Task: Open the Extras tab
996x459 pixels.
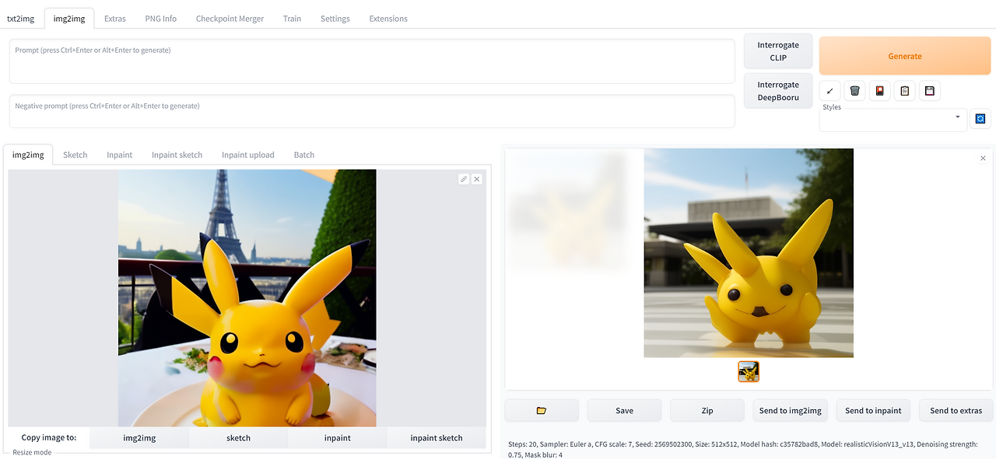Action: [x=114, y=18]
